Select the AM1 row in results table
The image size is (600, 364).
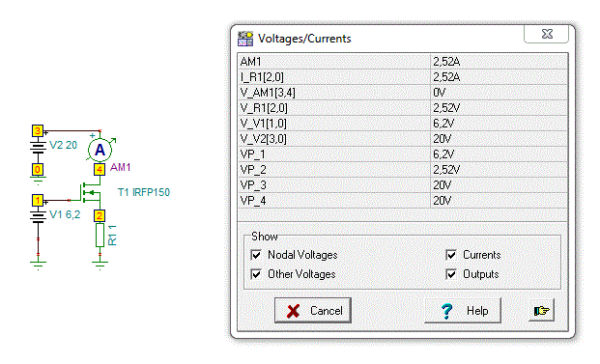[x=403, y=62]
